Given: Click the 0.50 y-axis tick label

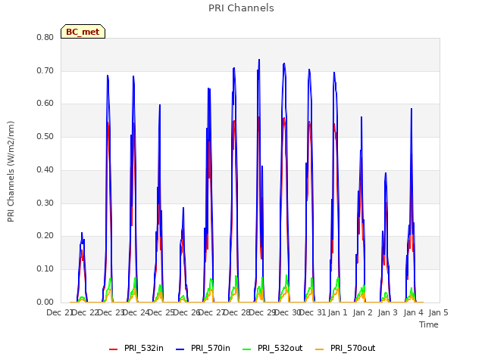Looking at the screenshot, I should coord(45,136).
